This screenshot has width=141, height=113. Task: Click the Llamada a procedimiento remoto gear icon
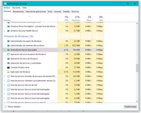(8, 81)
